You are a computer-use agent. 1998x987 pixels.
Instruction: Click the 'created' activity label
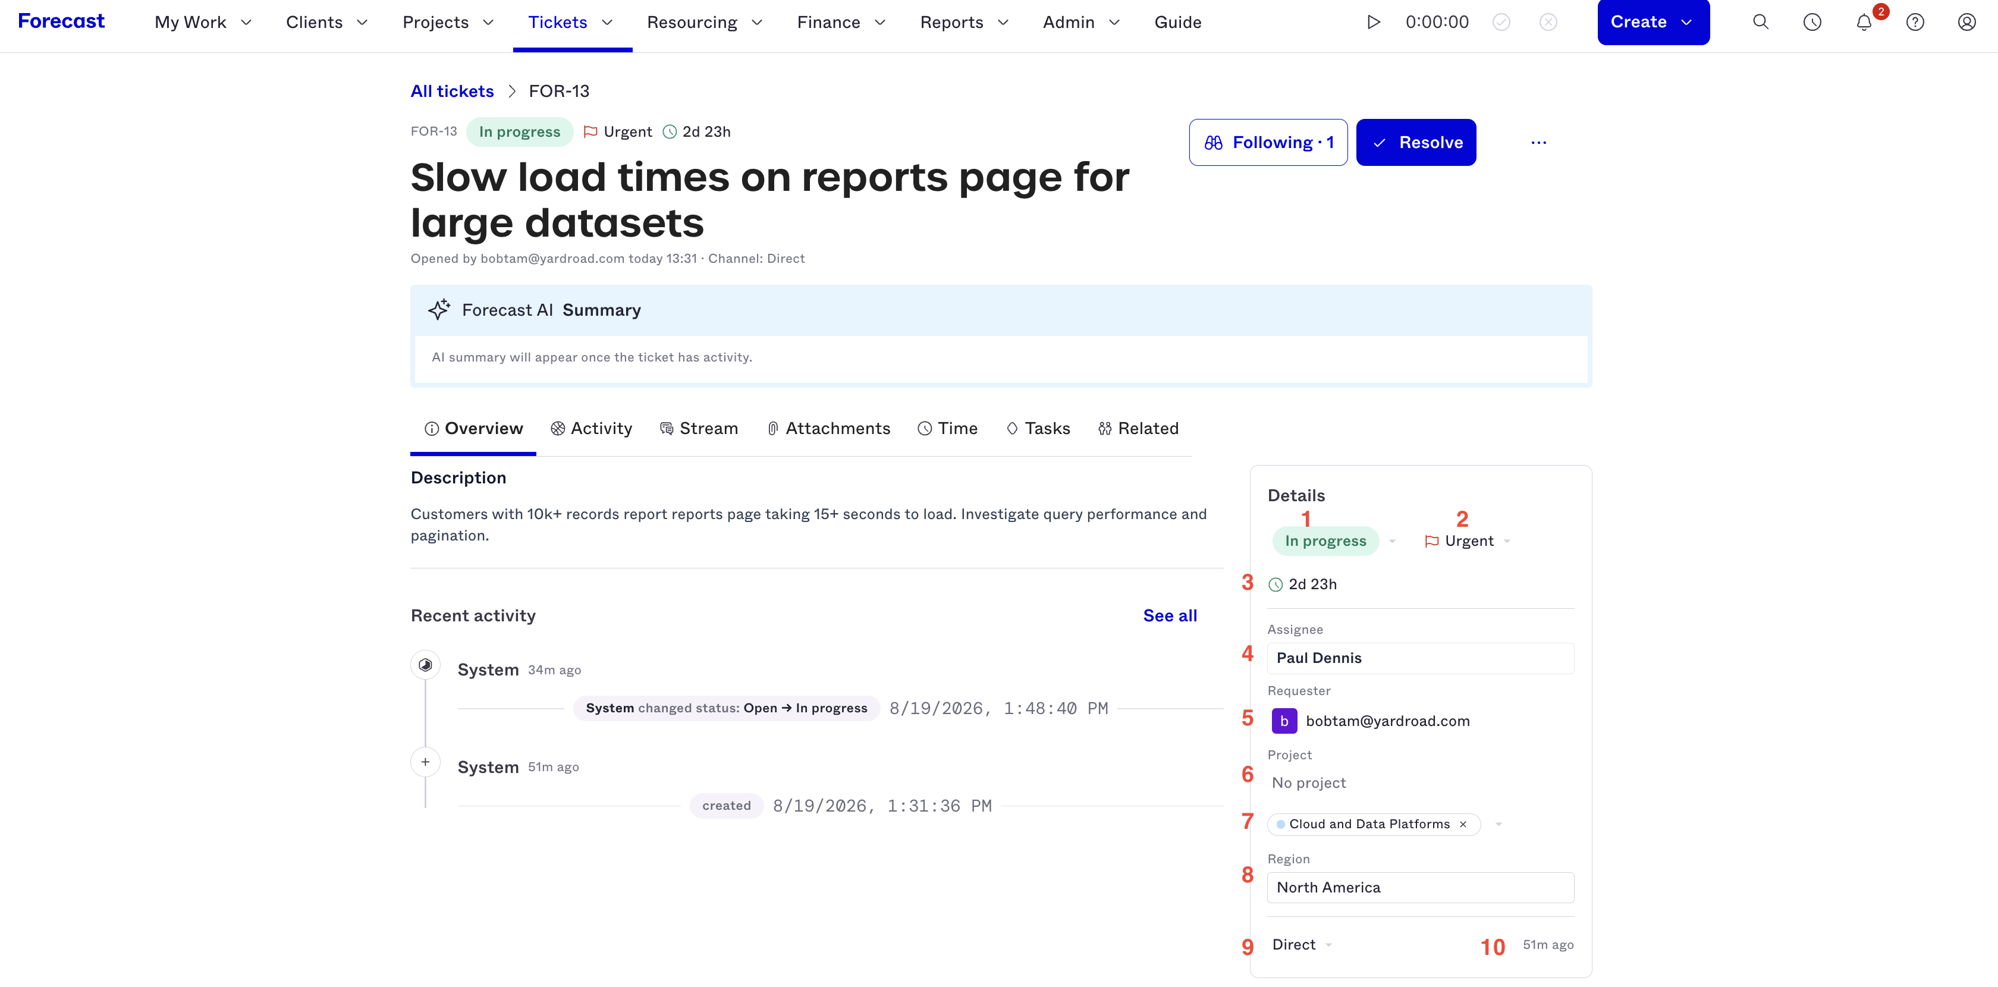pos(727,806)
